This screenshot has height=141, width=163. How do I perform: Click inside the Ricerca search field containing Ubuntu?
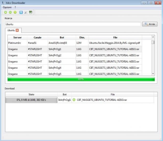pos(73,24)
